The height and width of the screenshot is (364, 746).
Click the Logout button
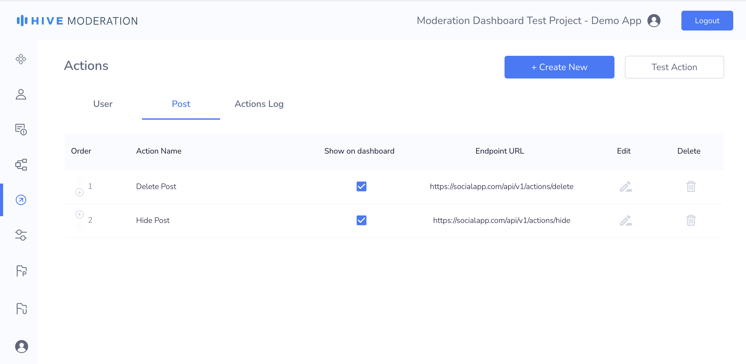tap(707, 21)
